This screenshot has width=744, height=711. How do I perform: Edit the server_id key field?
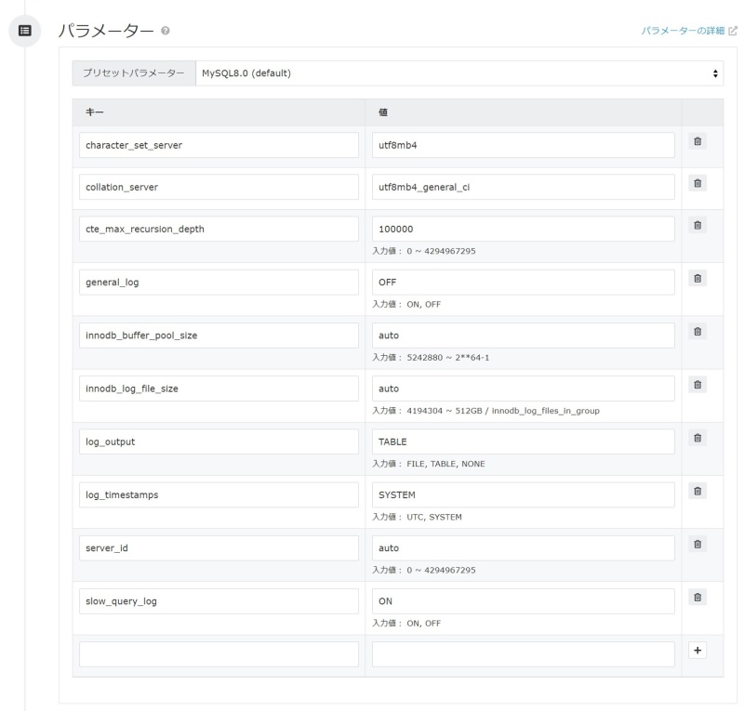[219, 548]
